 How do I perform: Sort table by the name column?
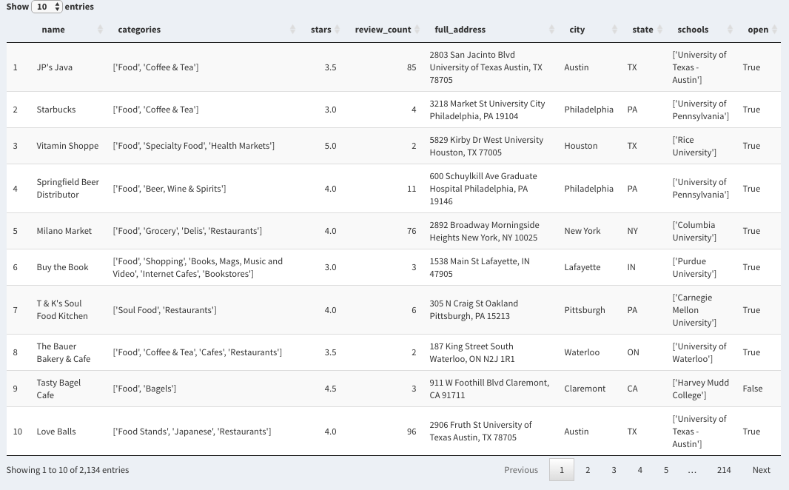click(70, 30)
